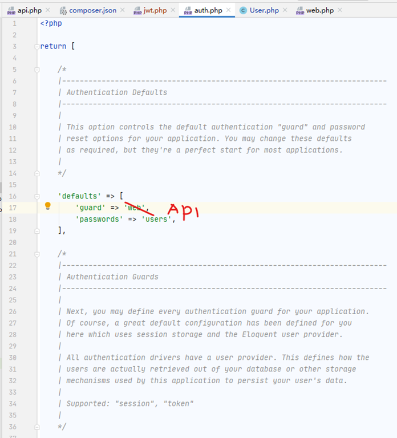Place cursor in the 'users' string value
The height and width of the screenshot is (438, 397).
(158, 219)
